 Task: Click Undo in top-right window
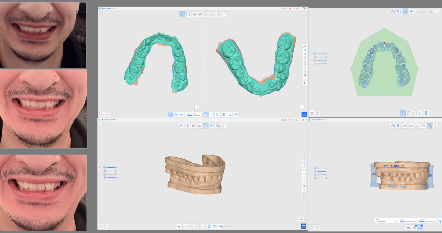coord(312,113)
